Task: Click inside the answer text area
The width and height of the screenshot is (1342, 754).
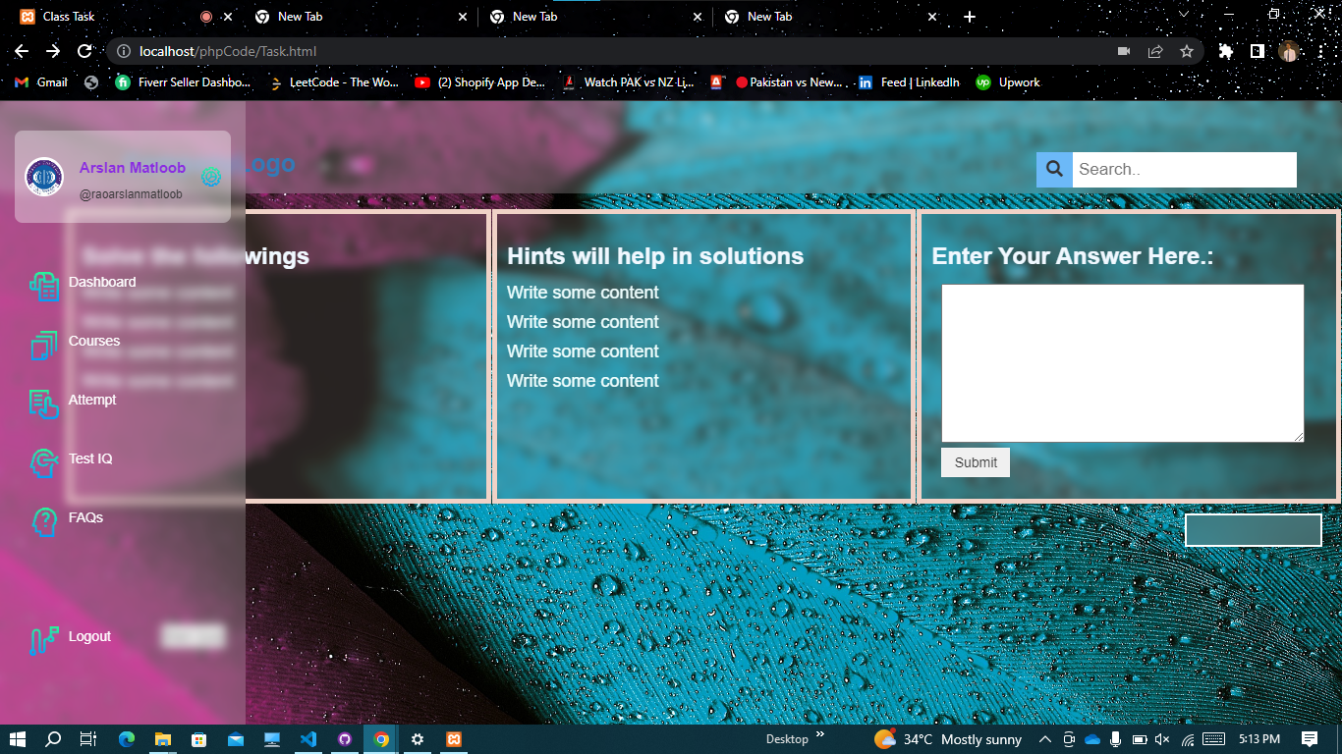Action: tap(1122, 361)
